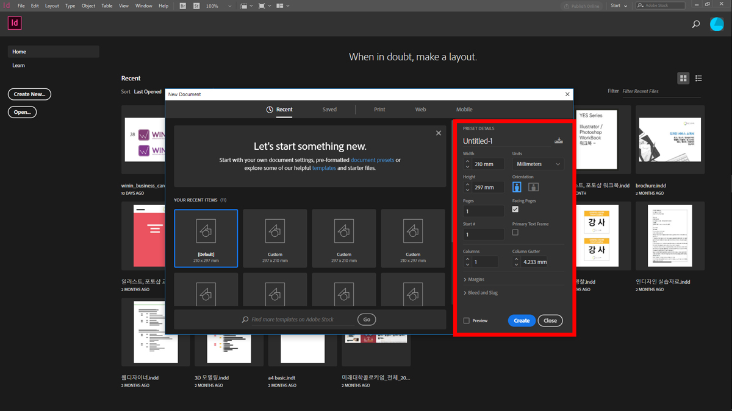Switch to the Mobile tab

(x=464, y=110)
